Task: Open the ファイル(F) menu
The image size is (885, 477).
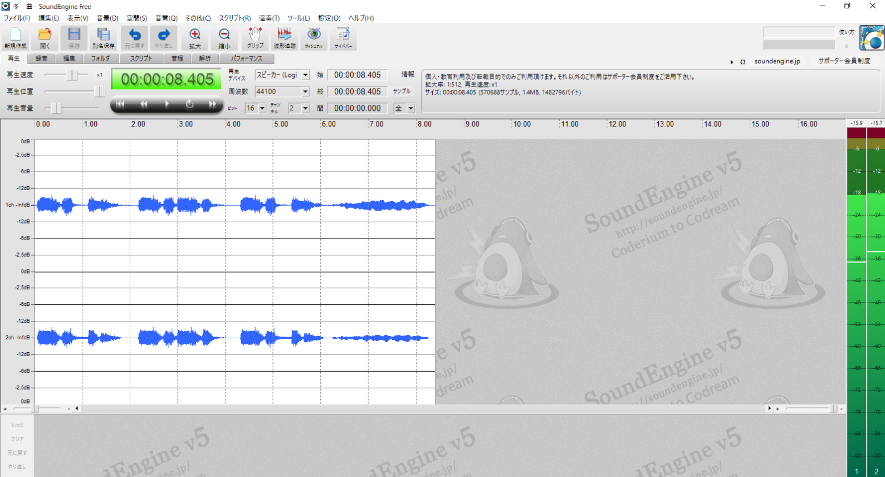Action: pos(17,18)
